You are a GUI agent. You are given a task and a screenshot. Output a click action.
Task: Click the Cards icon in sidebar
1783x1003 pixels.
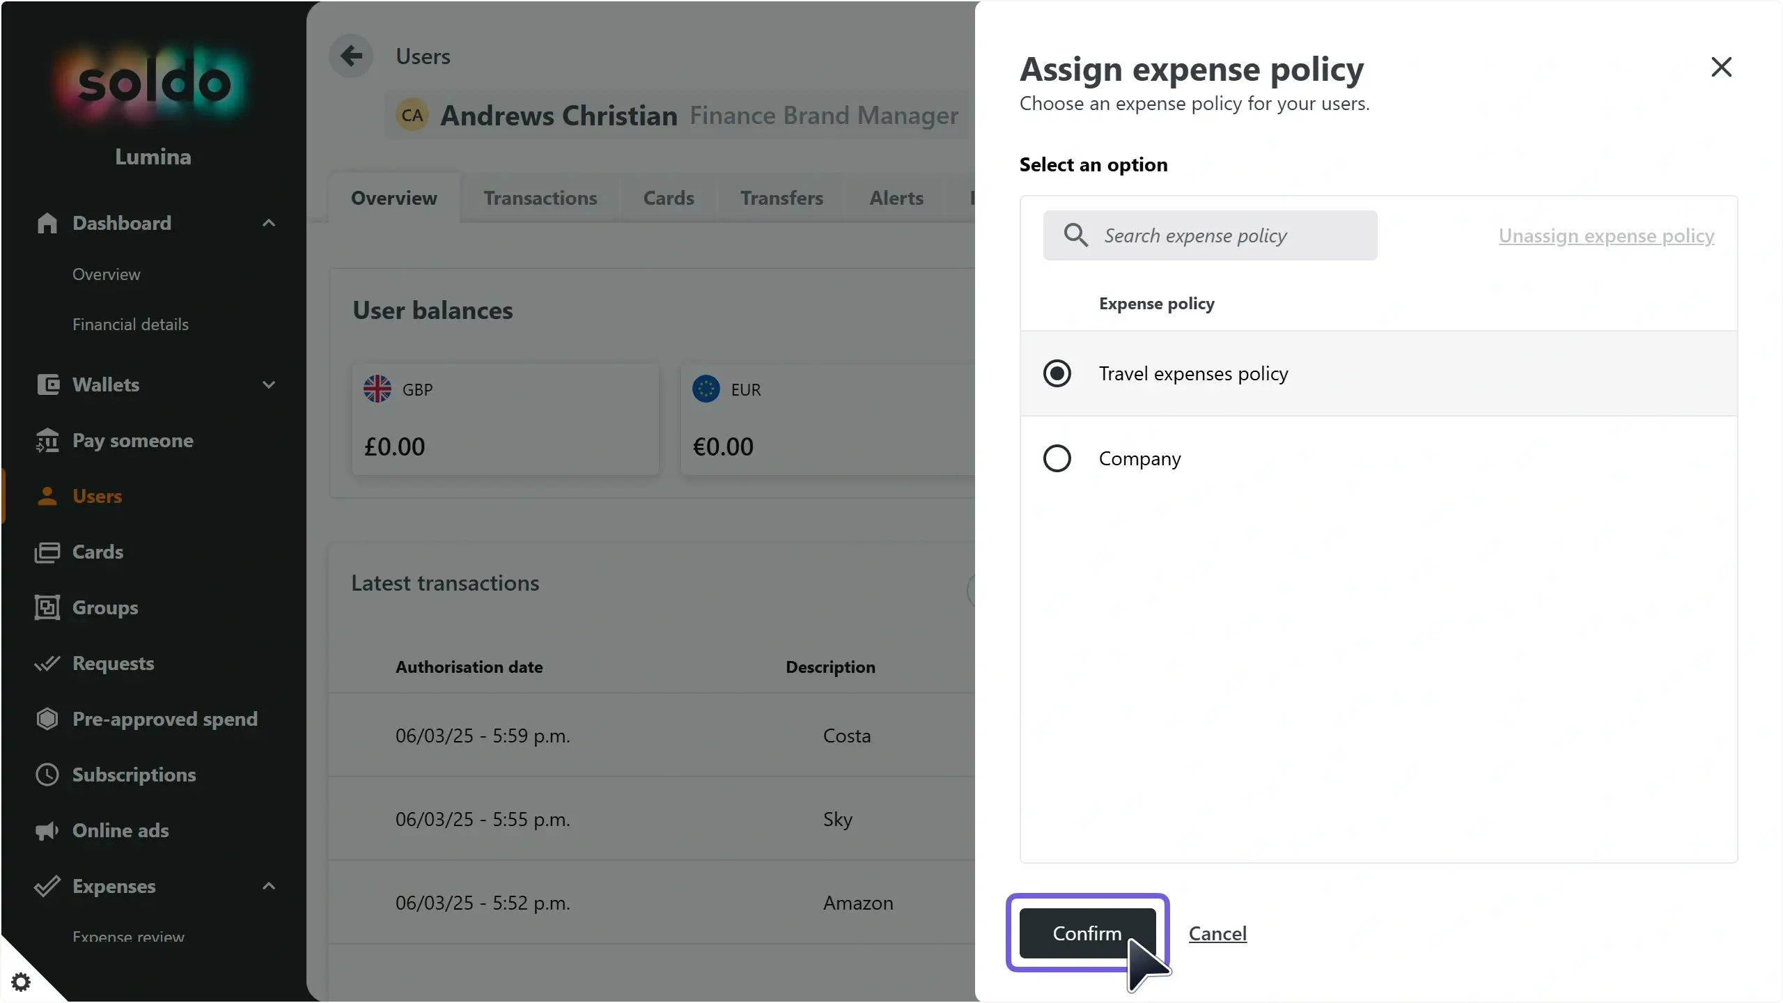pos(47,552)
